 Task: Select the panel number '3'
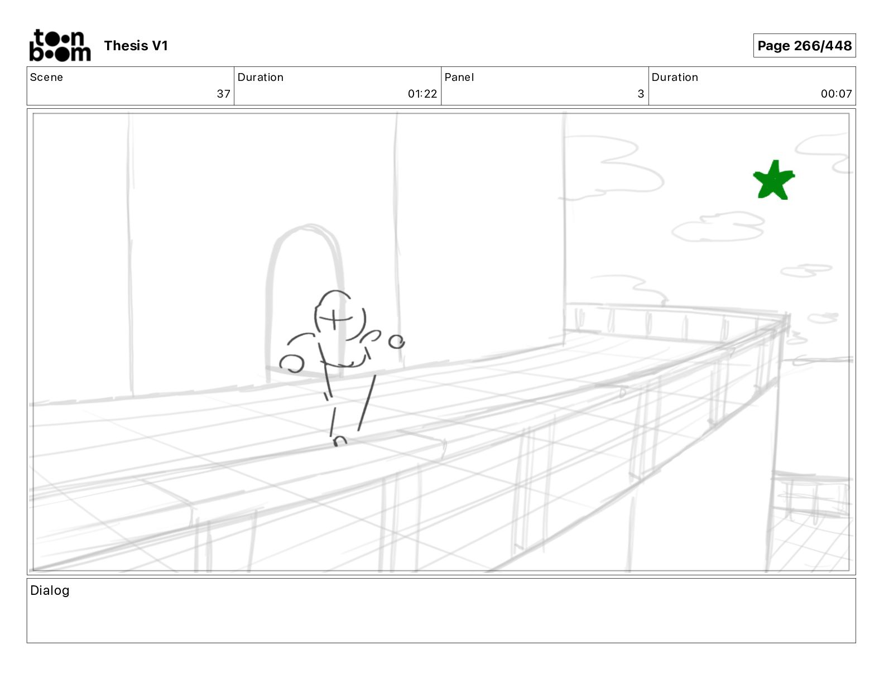pos(641,94)
